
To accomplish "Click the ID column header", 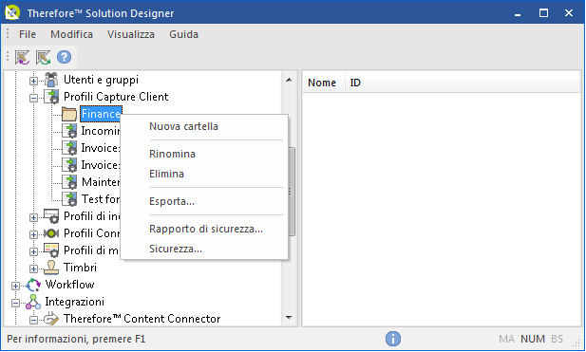I will pos(463,83).
